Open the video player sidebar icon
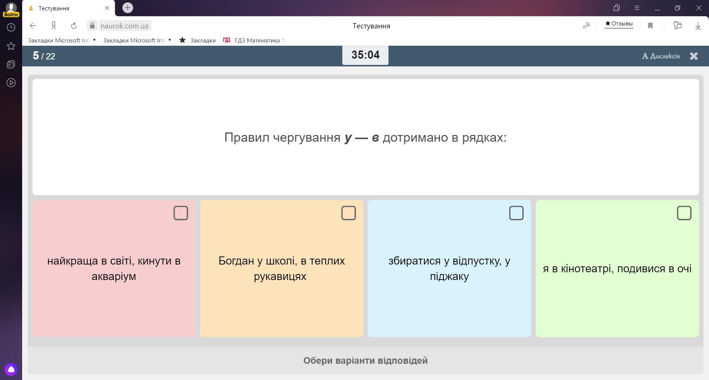Viewport: 709px width, 380px height. click(11, 83)
